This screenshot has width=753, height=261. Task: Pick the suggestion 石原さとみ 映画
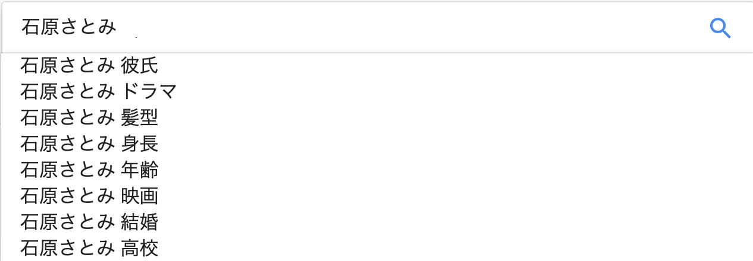(x=376, y=196)
